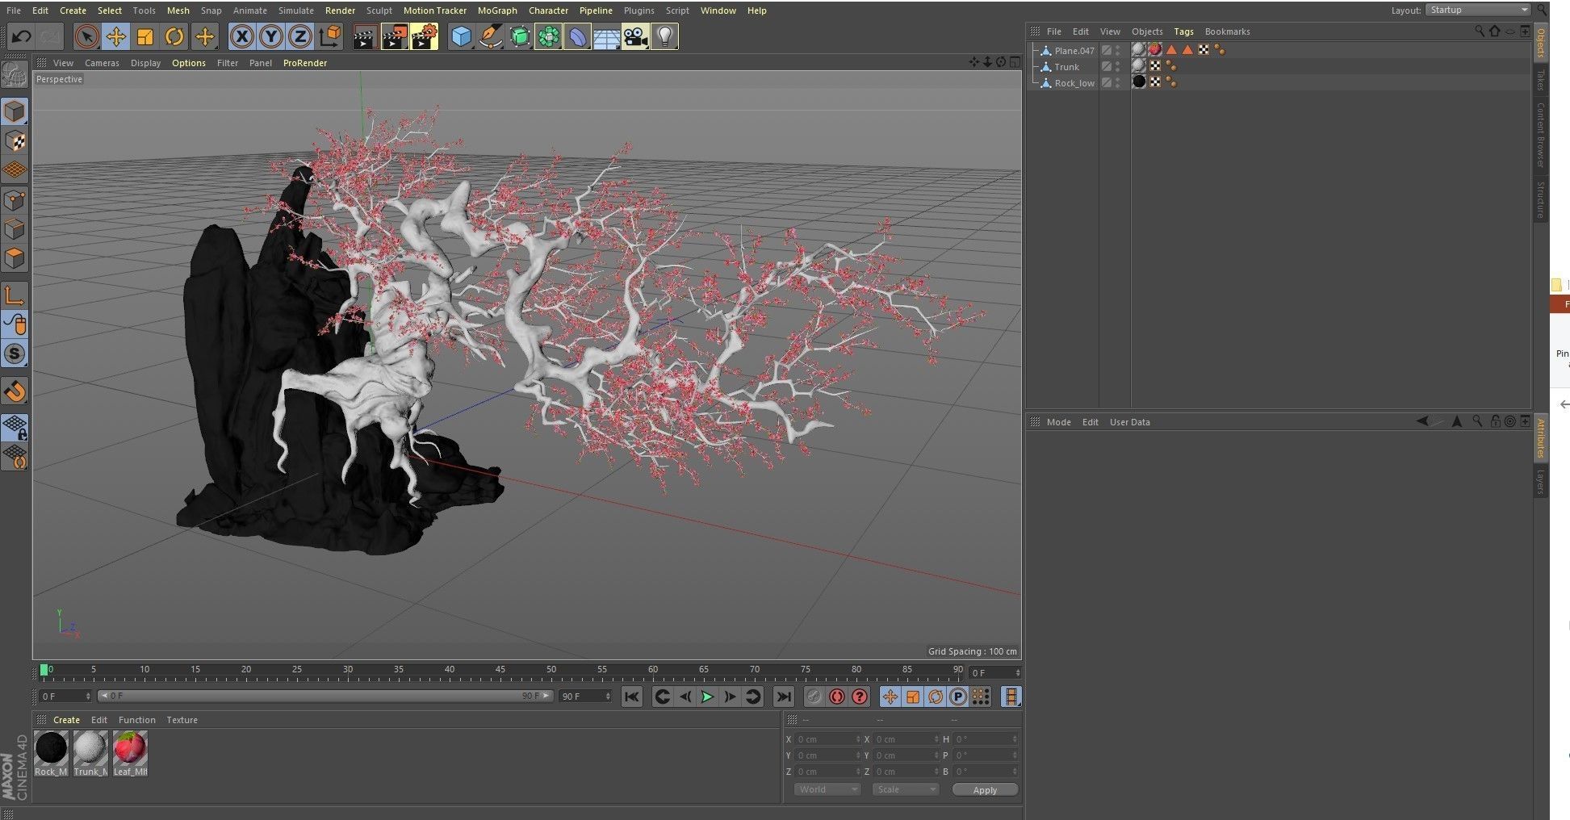The height and width of the screenshot is (820, 1570).
Task: Switch to the Takes side tab
Action: pos(1540,80)
